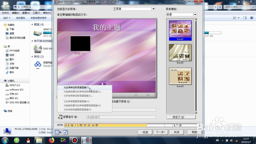Click the 帮助 button
The height and width of the screenshot is (144, 256).
pyautogui.click(x=194, y=132)
